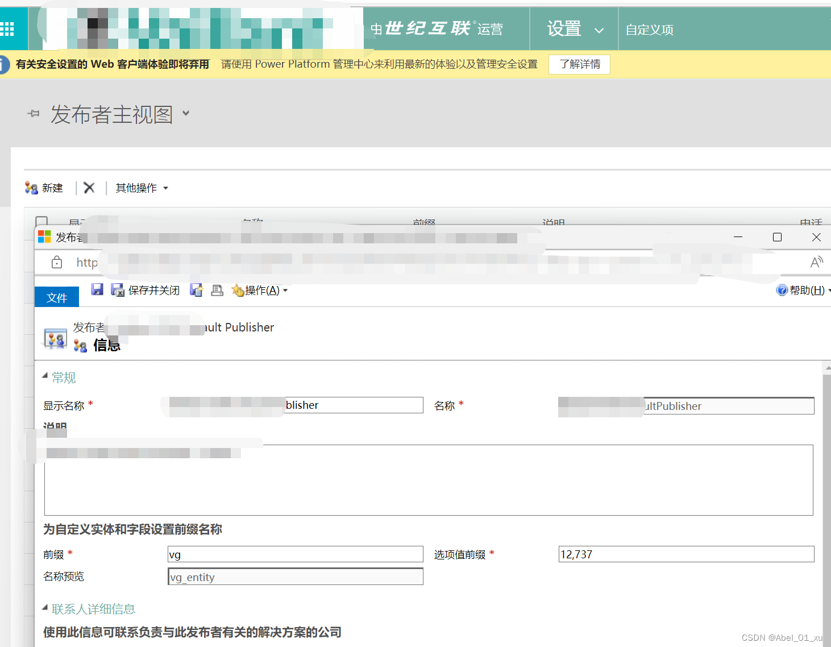Click the help question mark icon

click(782, 290)
